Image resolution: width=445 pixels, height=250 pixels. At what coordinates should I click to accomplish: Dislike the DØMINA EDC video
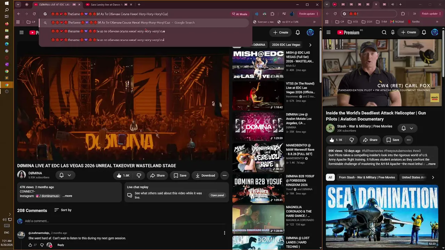[139, 175]
